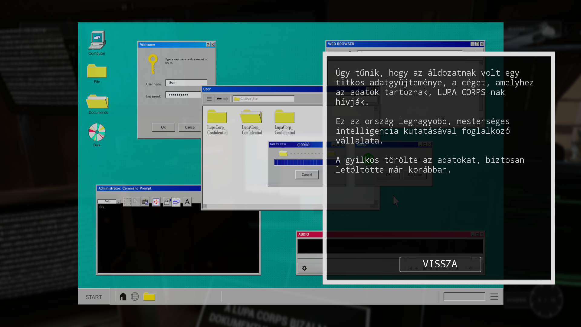Open the audio player settings gear
The height and width of the screenshot is (327, 581).
[x=304, y=268]
